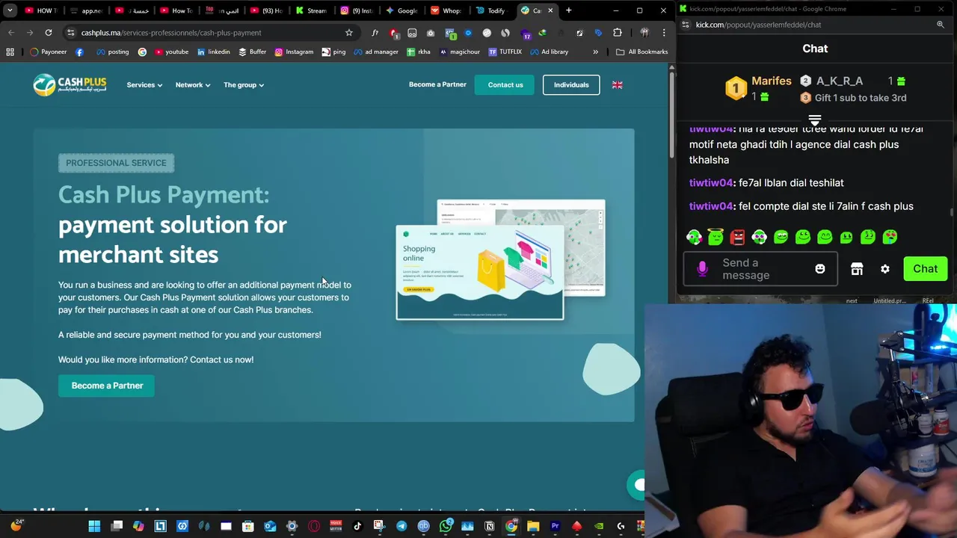Select the angry red emote
Viewport: 957px width, 538px height.
[x=737, y=237]
